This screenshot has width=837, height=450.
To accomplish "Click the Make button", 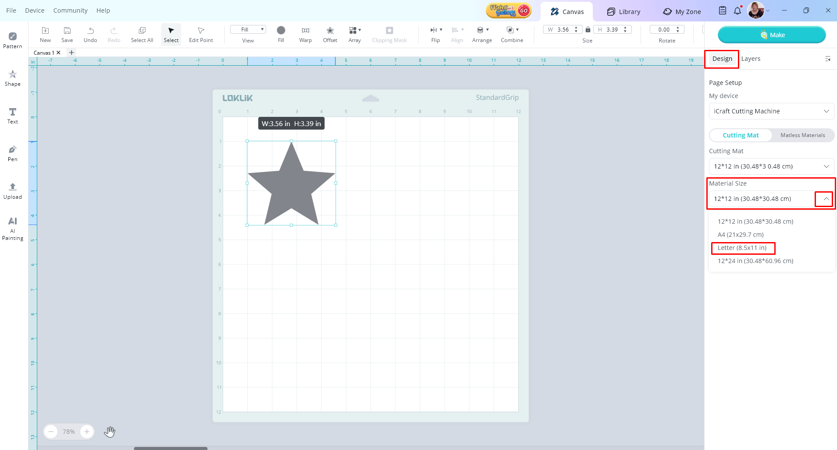I will point(772,35).
